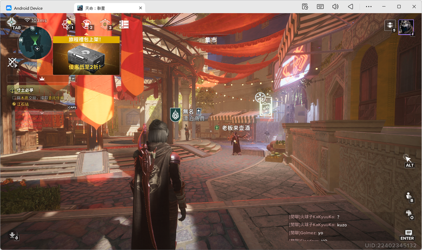Image resolution: width=422 pixels, height=250 pixels.
Task: Open the emote pose icon labeled O
Action: (410, 214)
